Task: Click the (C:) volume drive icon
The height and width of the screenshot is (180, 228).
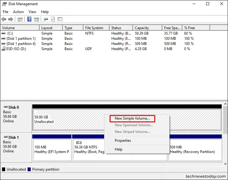Action: click(3, 33)
